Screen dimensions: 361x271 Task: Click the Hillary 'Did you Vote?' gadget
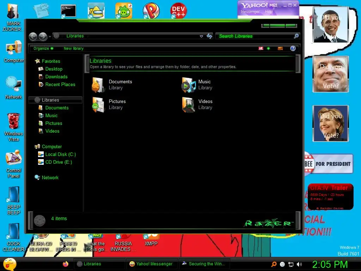[331, 124]
